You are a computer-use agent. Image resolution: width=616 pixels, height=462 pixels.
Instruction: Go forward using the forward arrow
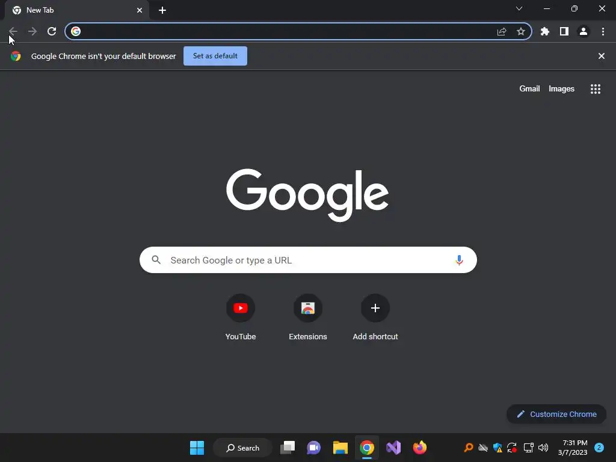[x=32, y=31]
